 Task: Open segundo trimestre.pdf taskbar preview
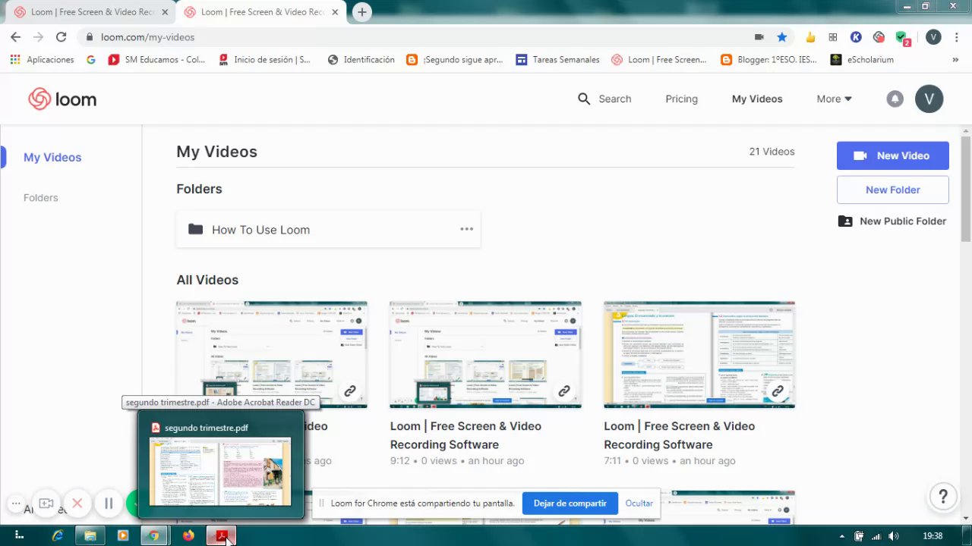pos(220,464)
